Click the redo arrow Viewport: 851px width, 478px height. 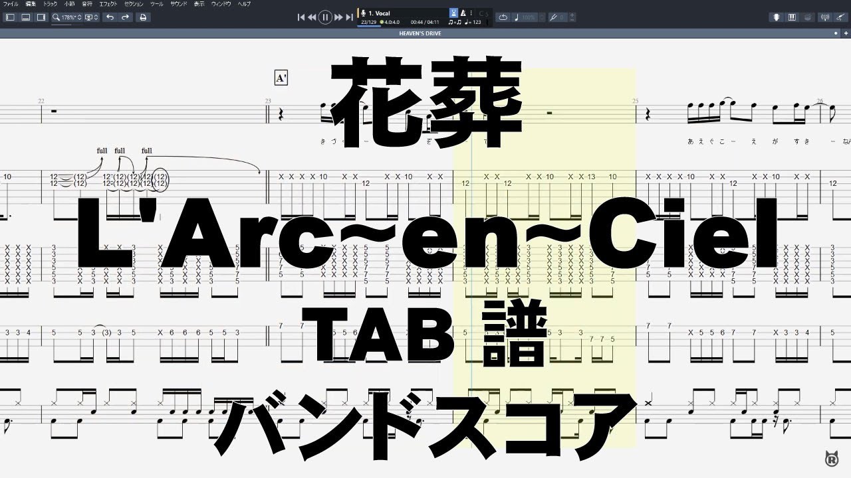(125, 17)
